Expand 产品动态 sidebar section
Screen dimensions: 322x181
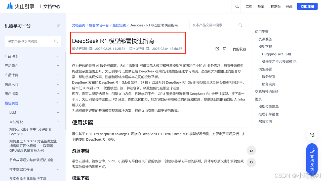click(x=33, y=56)
